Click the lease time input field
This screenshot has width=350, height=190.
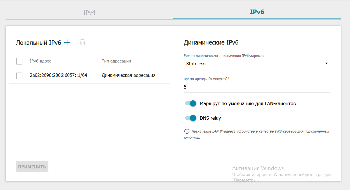(x=257, y=87)
